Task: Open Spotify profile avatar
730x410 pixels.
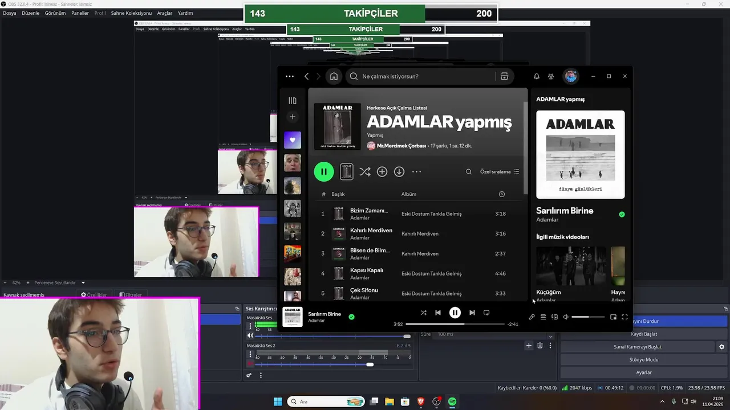Action: pos(571,76)
